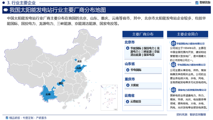This screenshot has width=213, height=120.
Task: Click the double-diamond icon in the title bar
Action: 6,10
